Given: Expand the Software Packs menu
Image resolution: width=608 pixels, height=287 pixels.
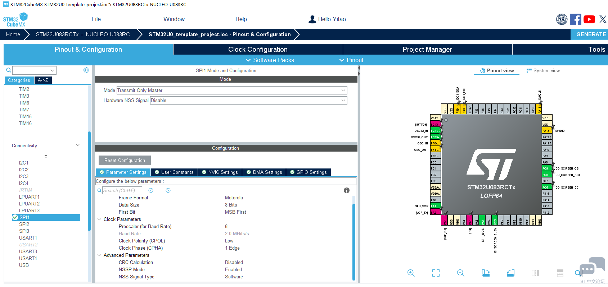Looking at the screenshot, I should click(x=270, y=60).
